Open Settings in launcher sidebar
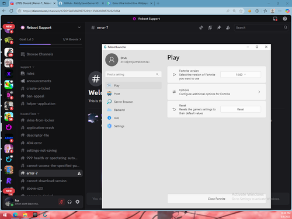The height and width of the screenshot is (219, 292). pyautogui.click(x=133, y=126)
